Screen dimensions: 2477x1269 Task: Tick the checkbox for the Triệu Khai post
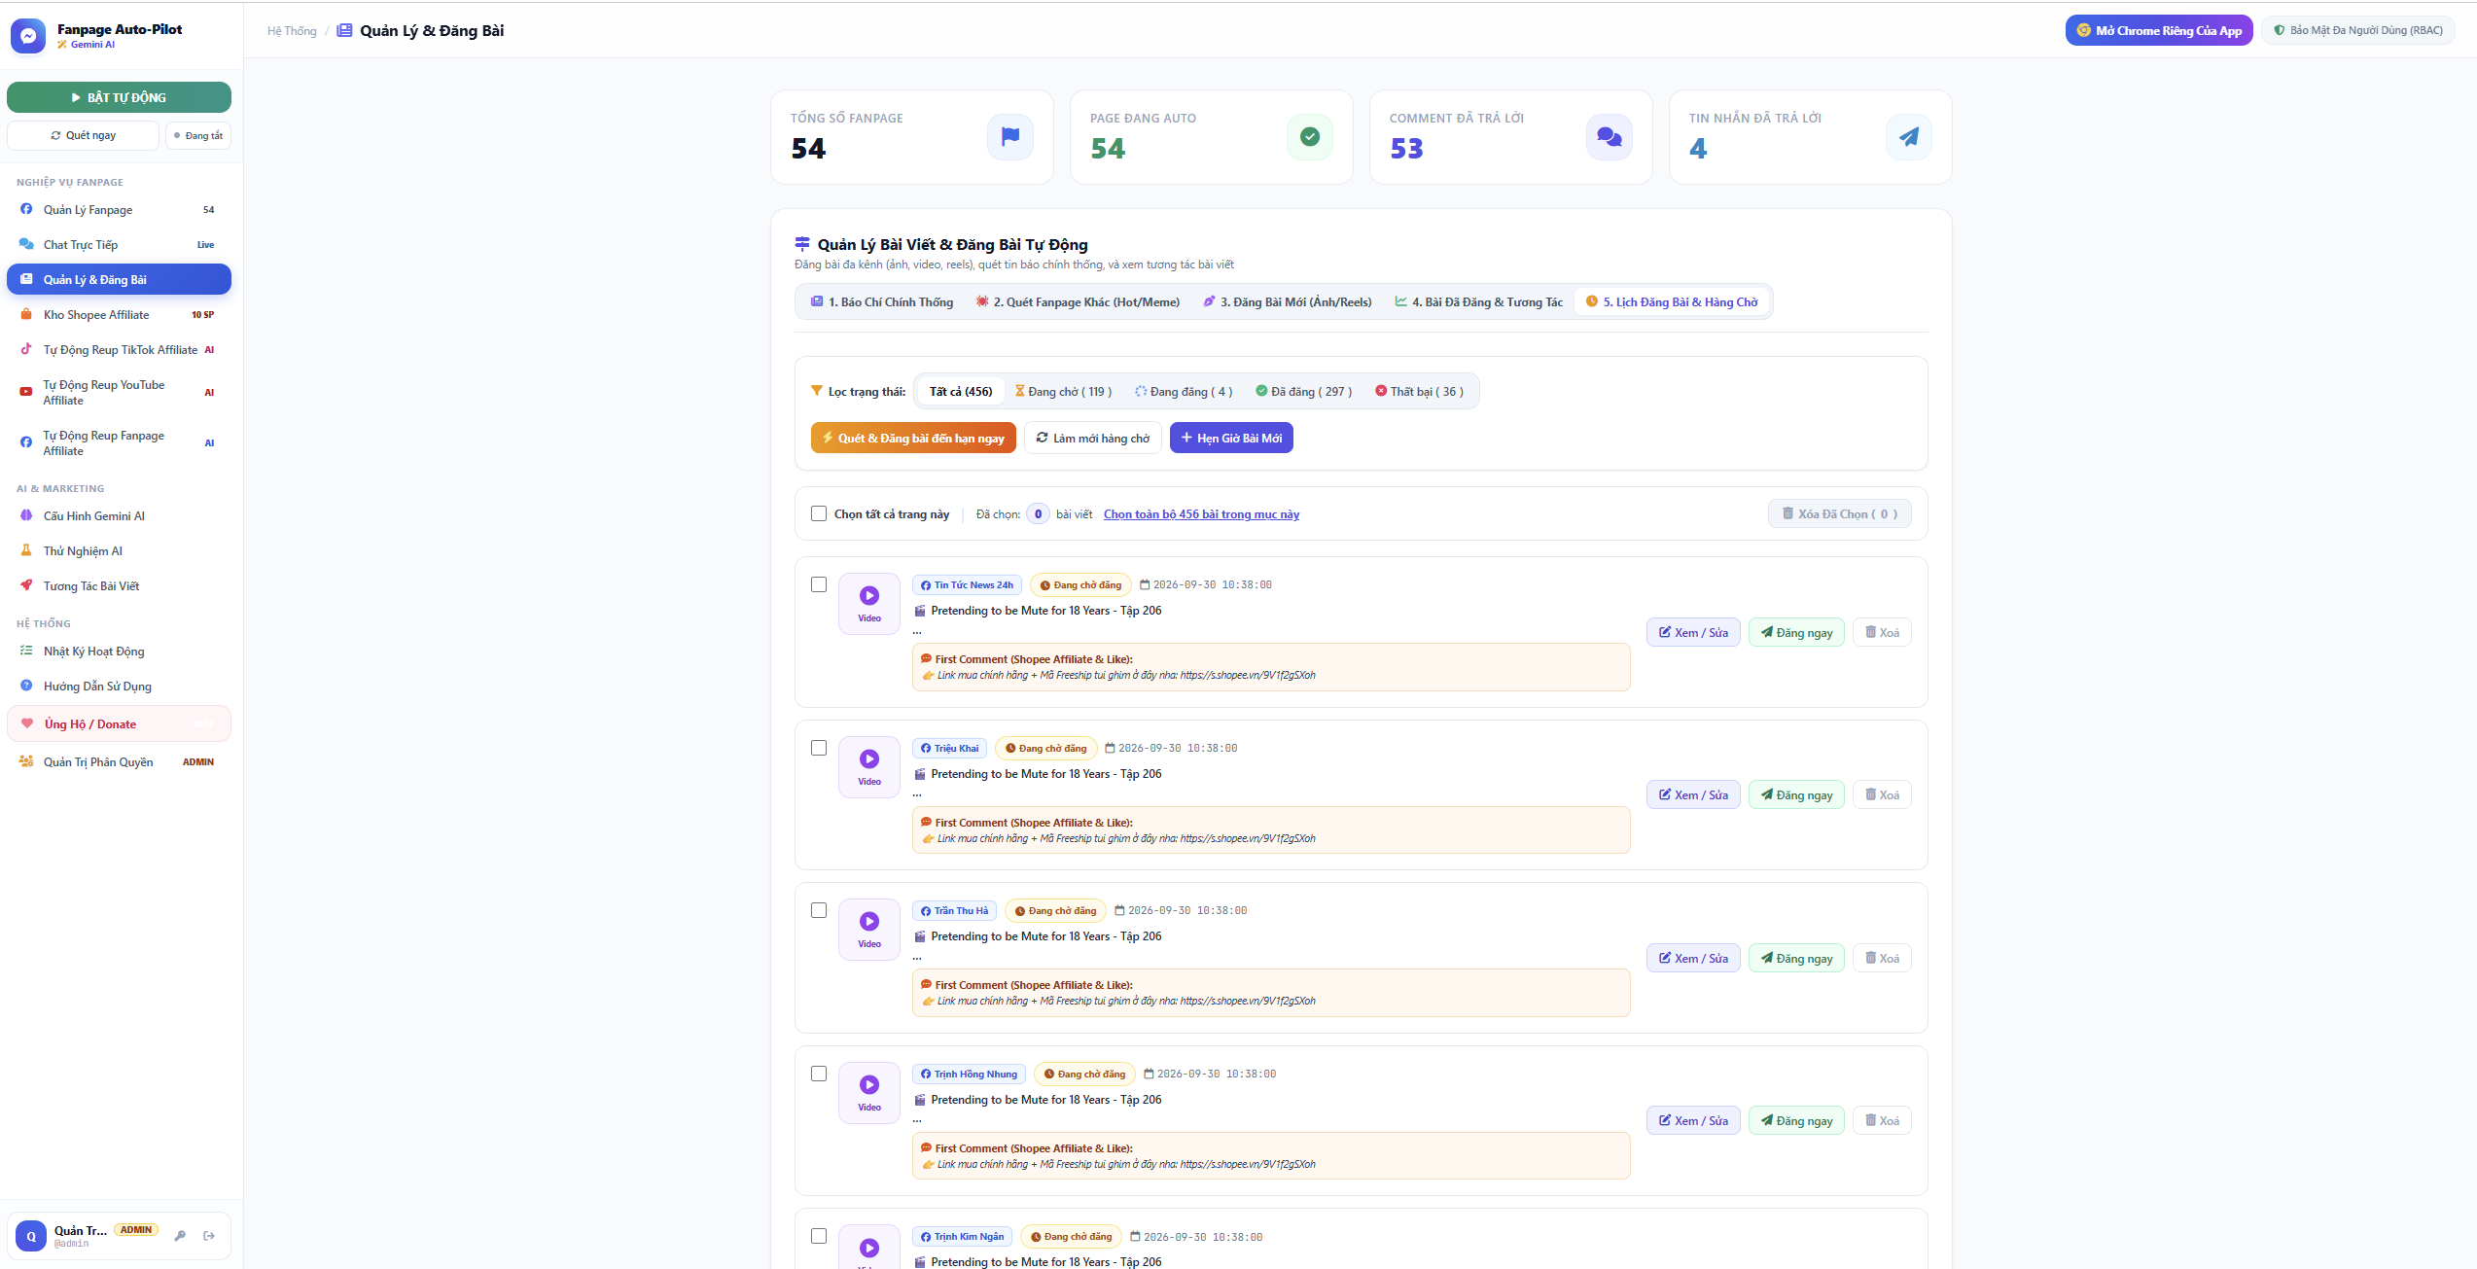pyautogui.click(x=819, y=748)
